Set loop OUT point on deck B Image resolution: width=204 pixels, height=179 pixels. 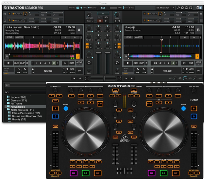tap(191, 63)
